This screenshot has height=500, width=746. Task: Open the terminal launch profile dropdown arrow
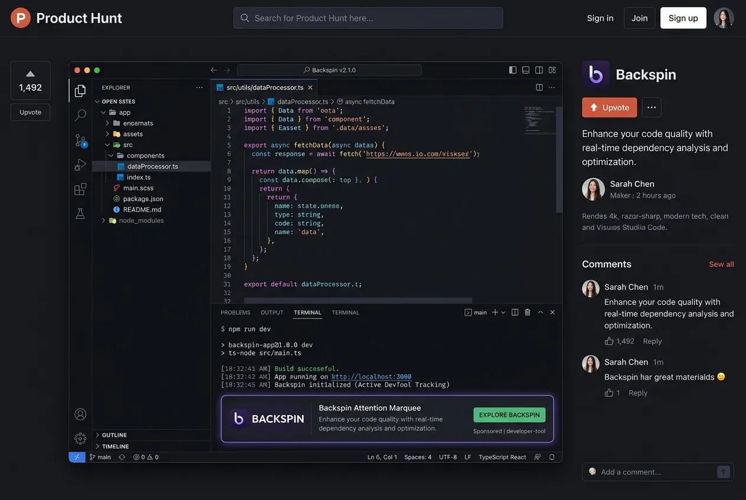point(503,312)
